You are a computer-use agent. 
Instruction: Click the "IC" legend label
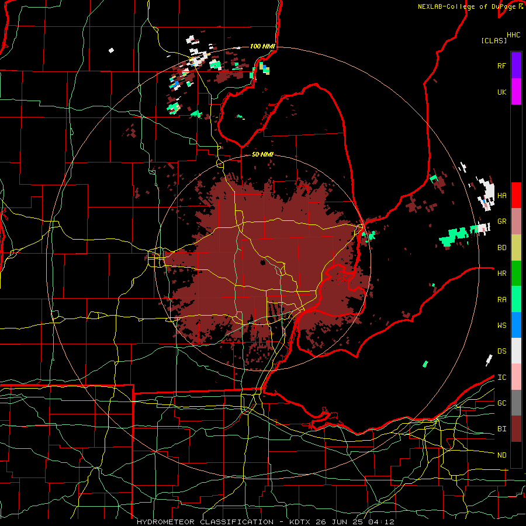click(501, 378)
